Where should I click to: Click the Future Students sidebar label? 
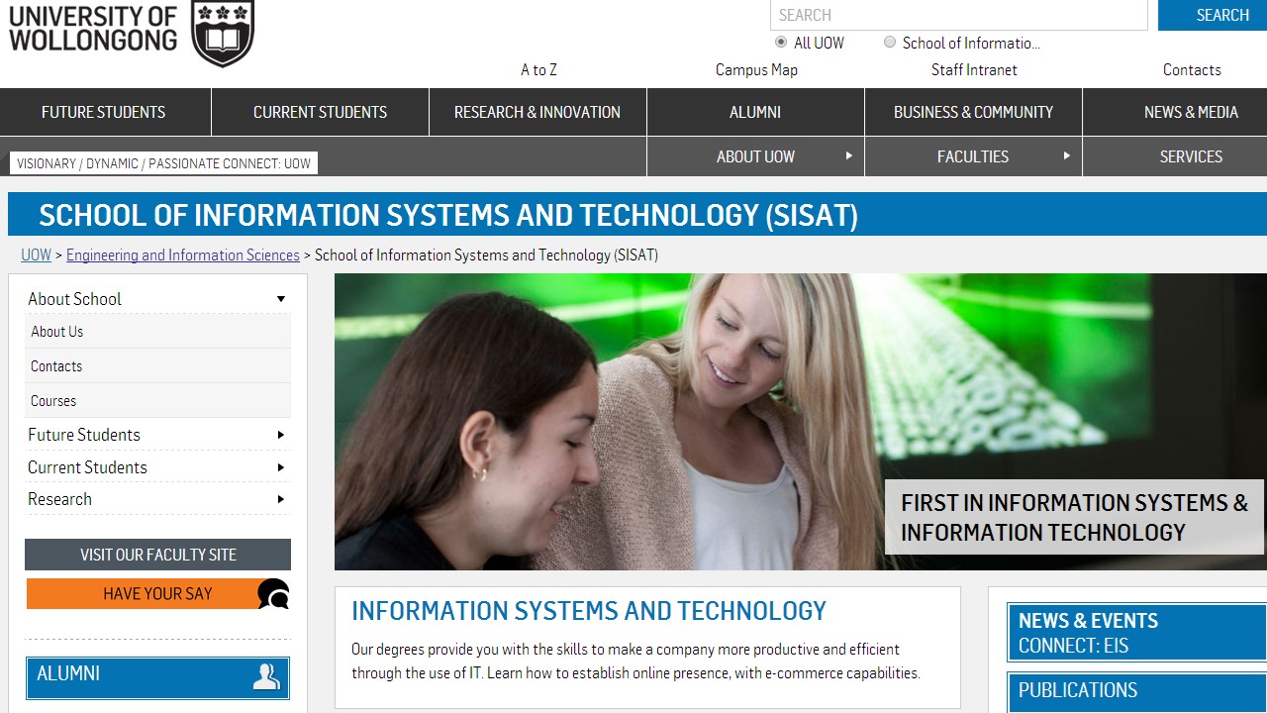(x=84, y=435)
